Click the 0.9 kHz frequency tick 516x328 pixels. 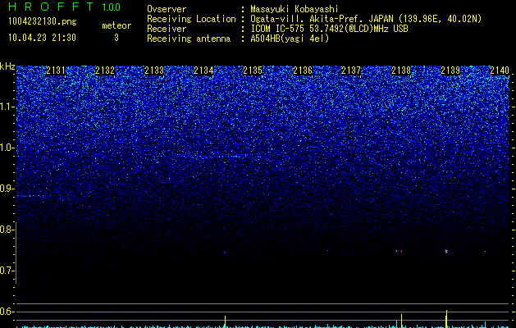[x=7, y=189]
